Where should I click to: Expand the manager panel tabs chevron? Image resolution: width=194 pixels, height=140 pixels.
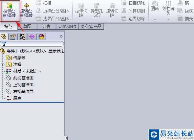point(61,36)
